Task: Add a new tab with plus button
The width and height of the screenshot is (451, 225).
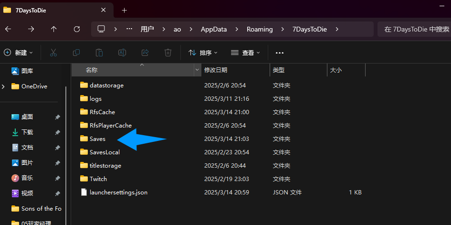Action: [124, 10]
